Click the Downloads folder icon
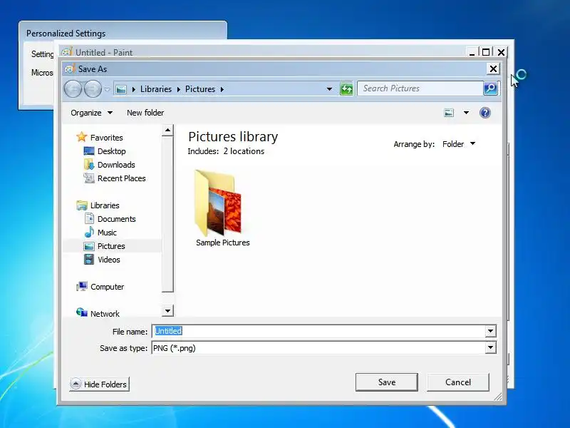 pyautogui.click(x=89, y=165)
